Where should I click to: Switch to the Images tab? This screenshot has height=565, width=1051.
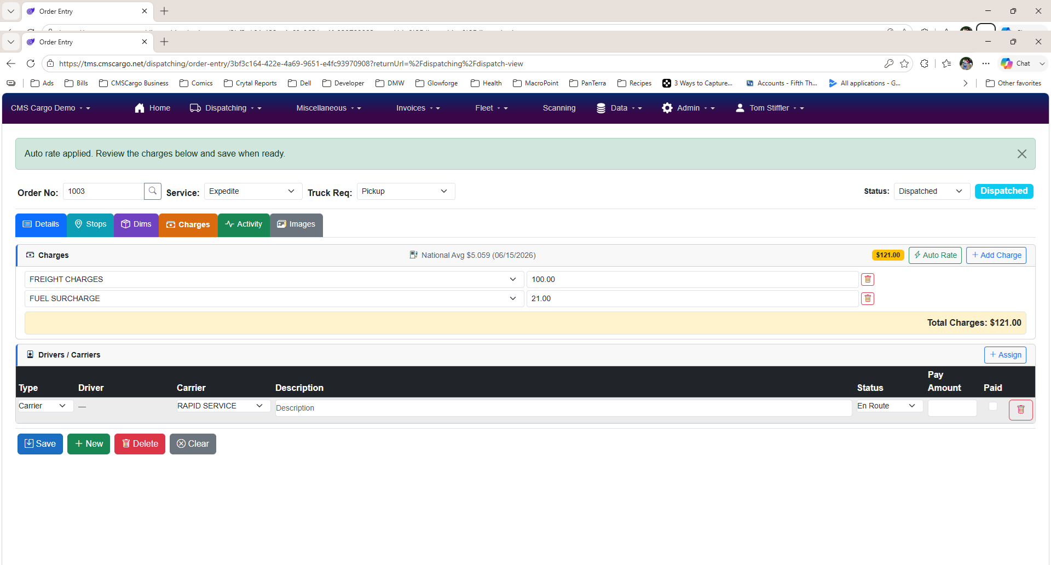click(296, 224)
